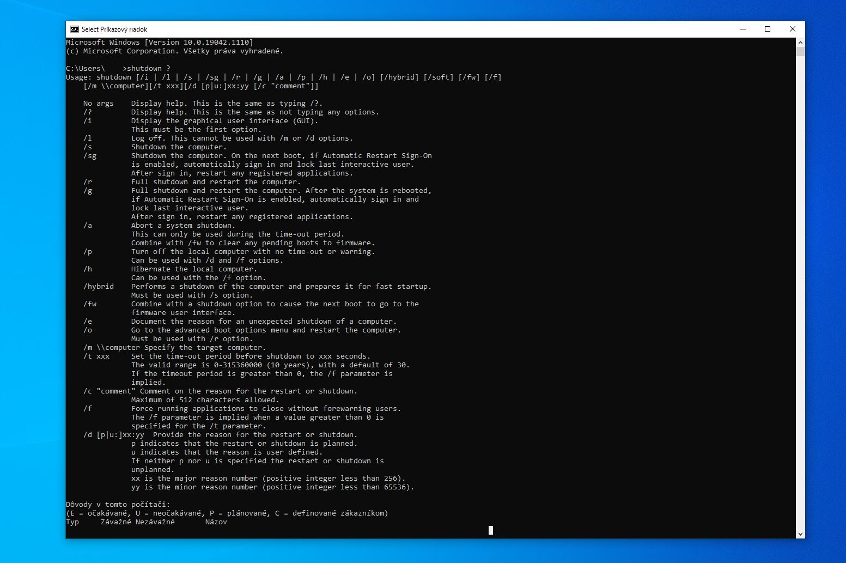Click the '/l' Log off line
The image size is (846, 563).
[218, 138]
